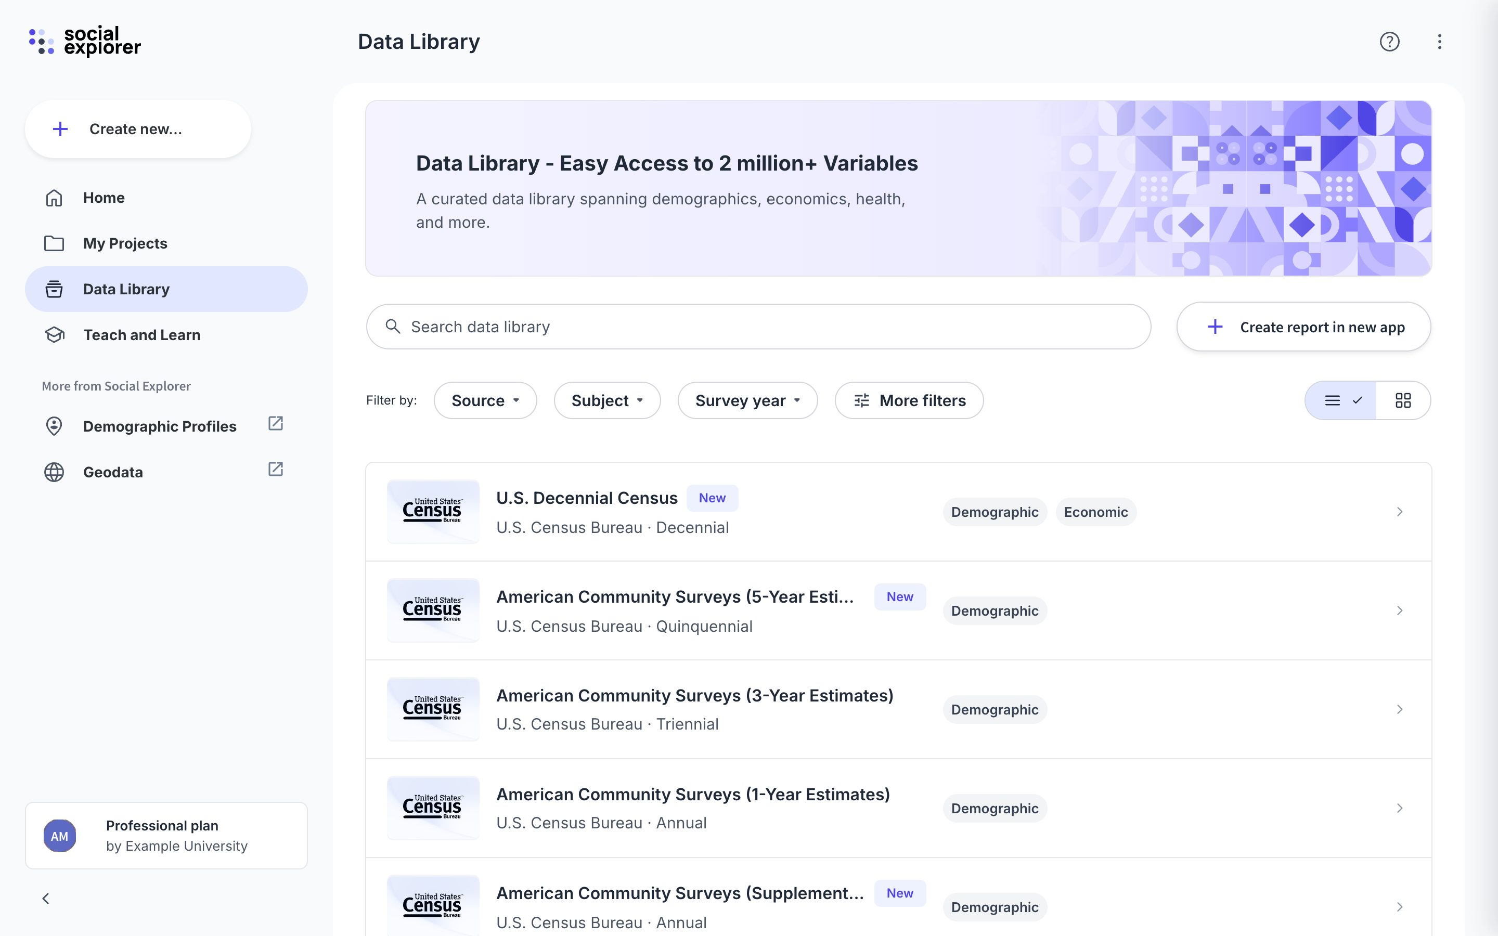Expand the ACS 5-Year Estimates row chevron
The width and height of the screenshot is (1498, 936).
click(1400, 610)
